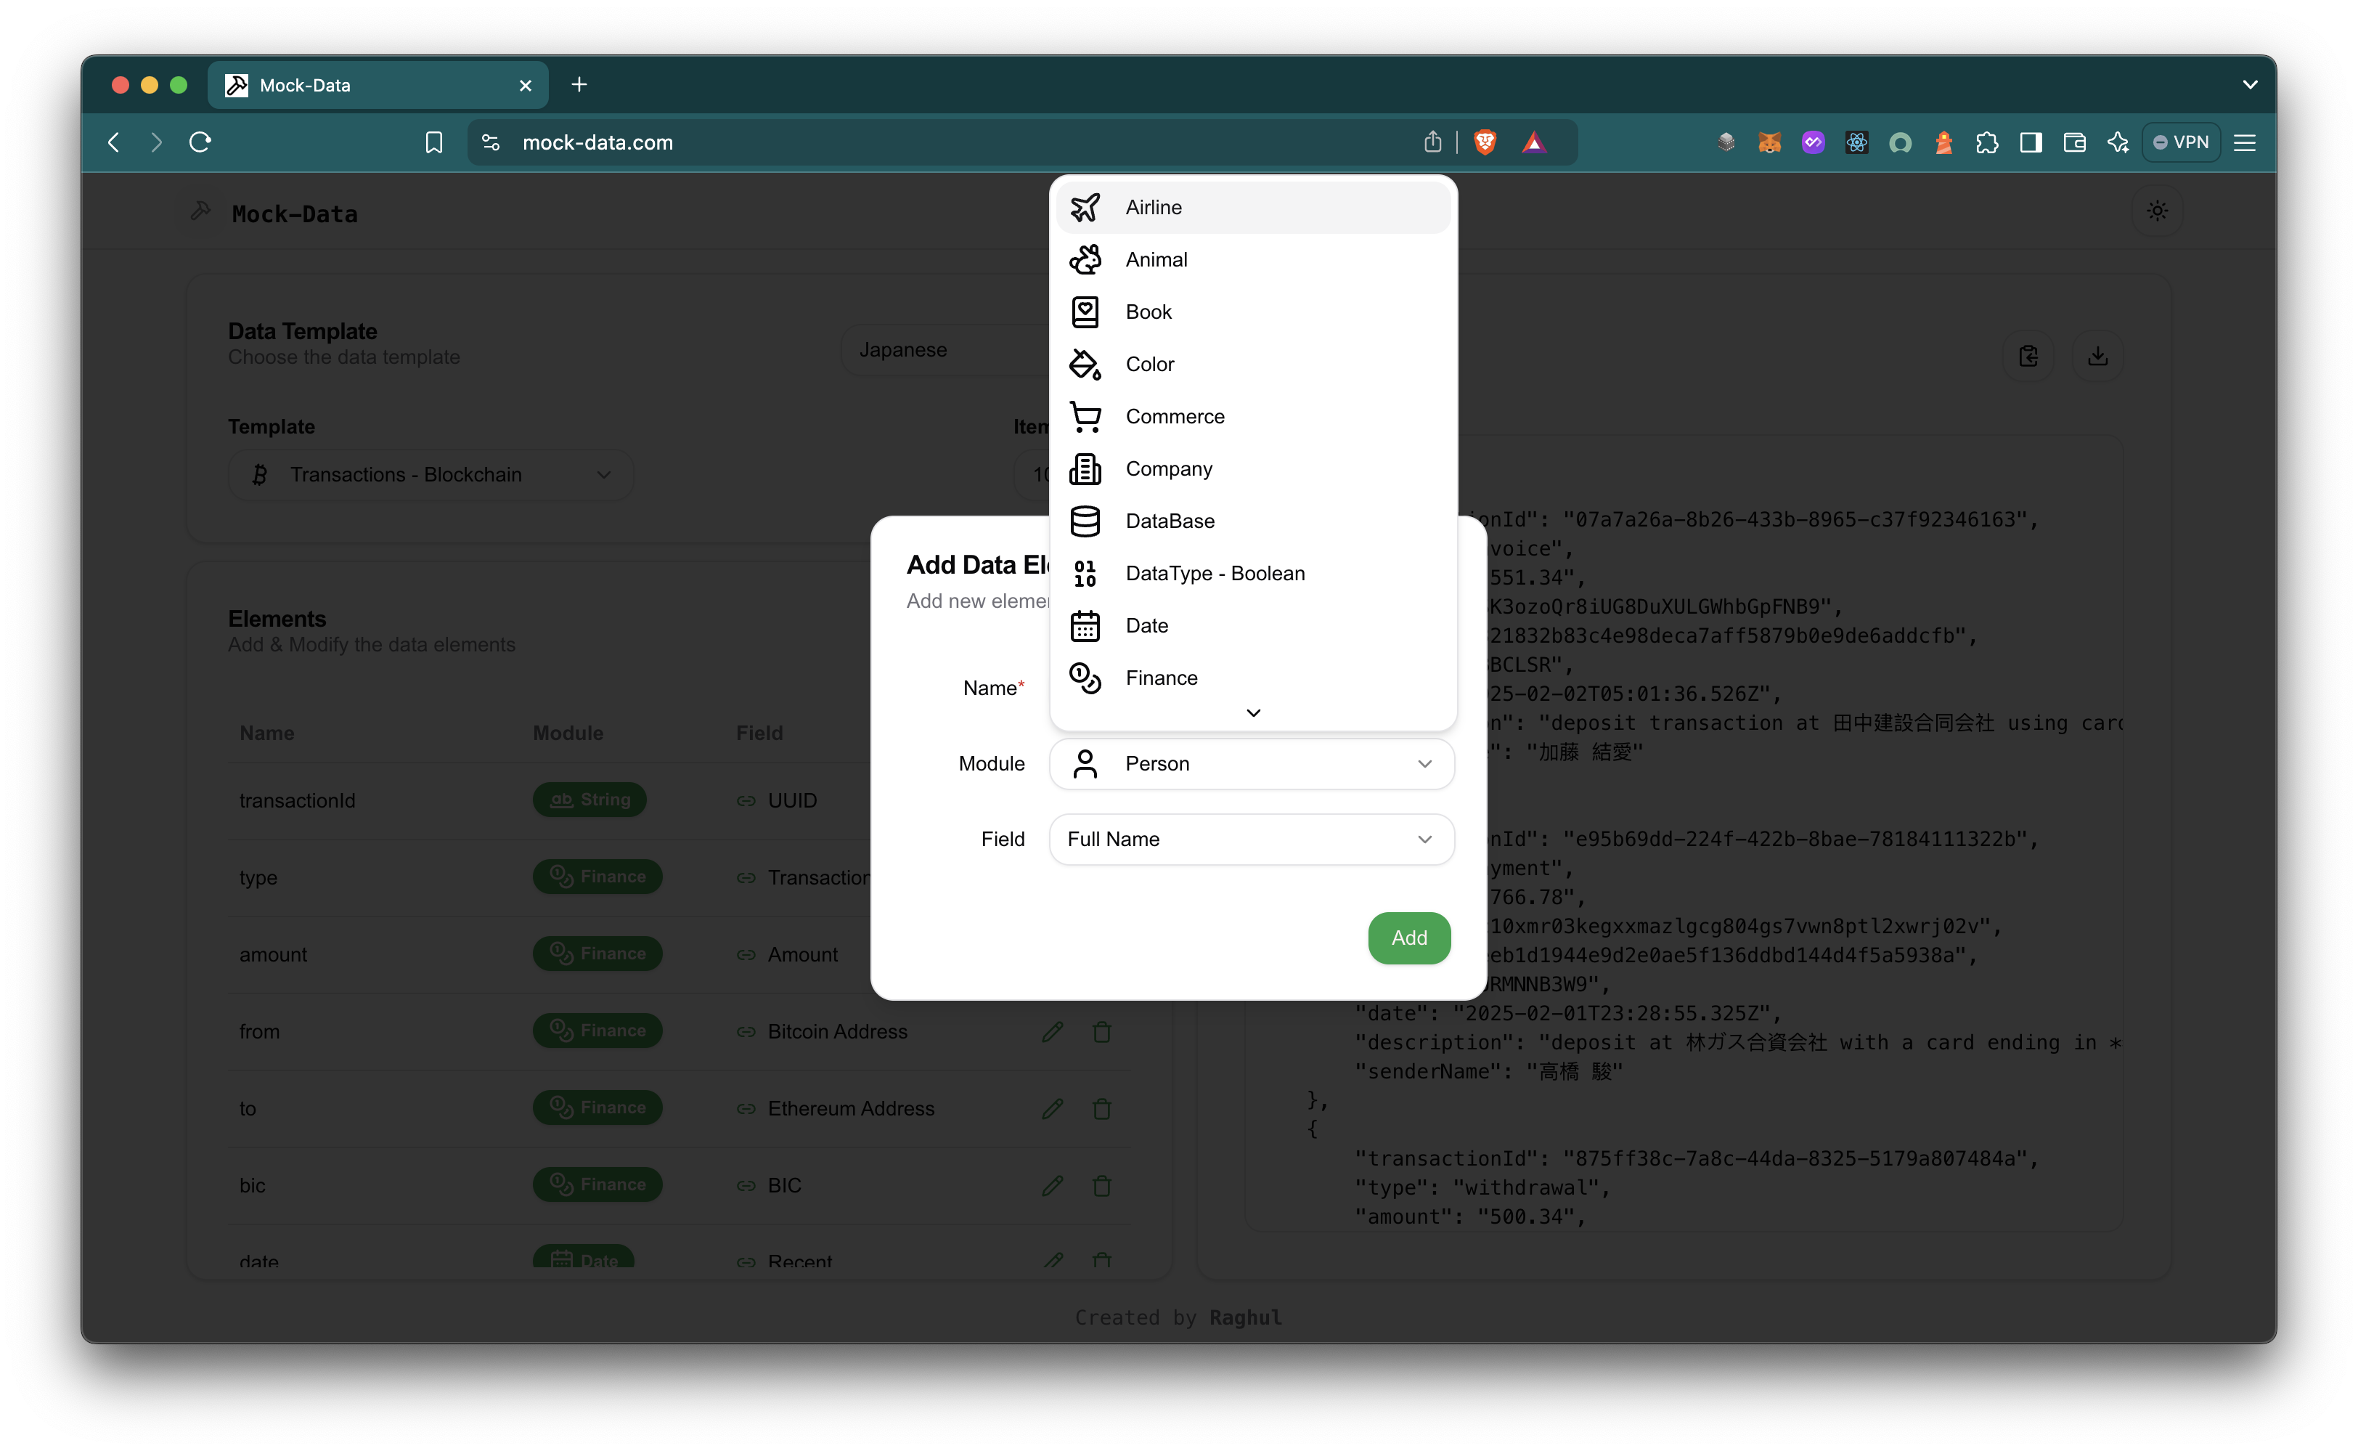Click the Mock-Data logo hammer icon

[200, 211]
